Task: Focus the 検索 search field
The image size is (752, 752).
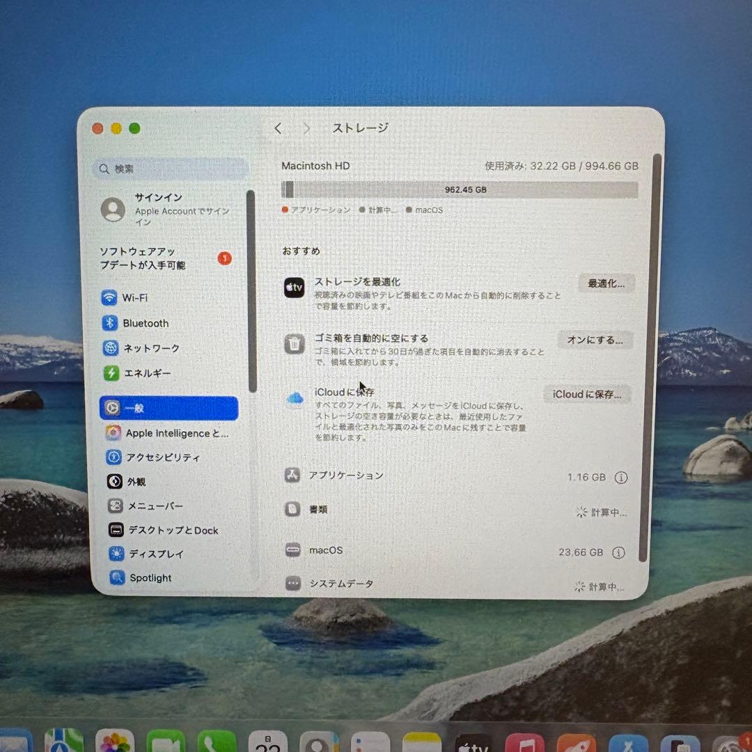Action: (171, 169)
